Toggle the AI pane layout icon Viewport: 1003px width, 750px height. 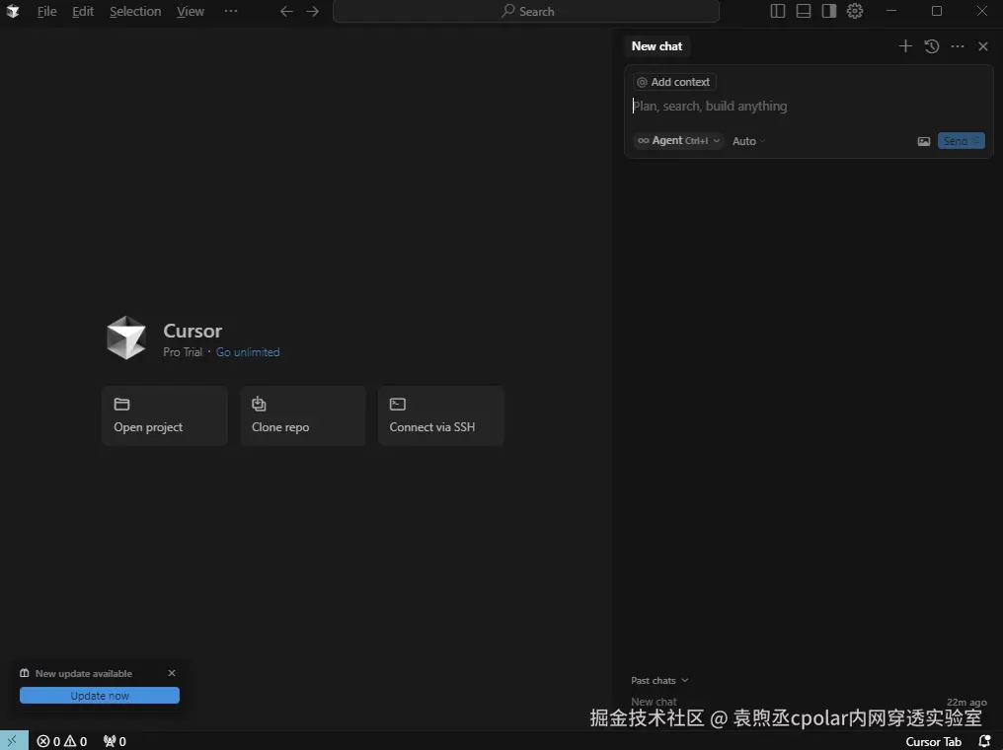pos(829,11)
